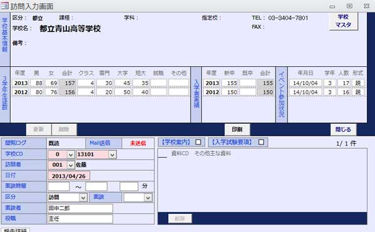Click the event 人数 cell with 16
The height and width of the screenshot is (232, 375).
pyautogui.click(x=344, y=92)
